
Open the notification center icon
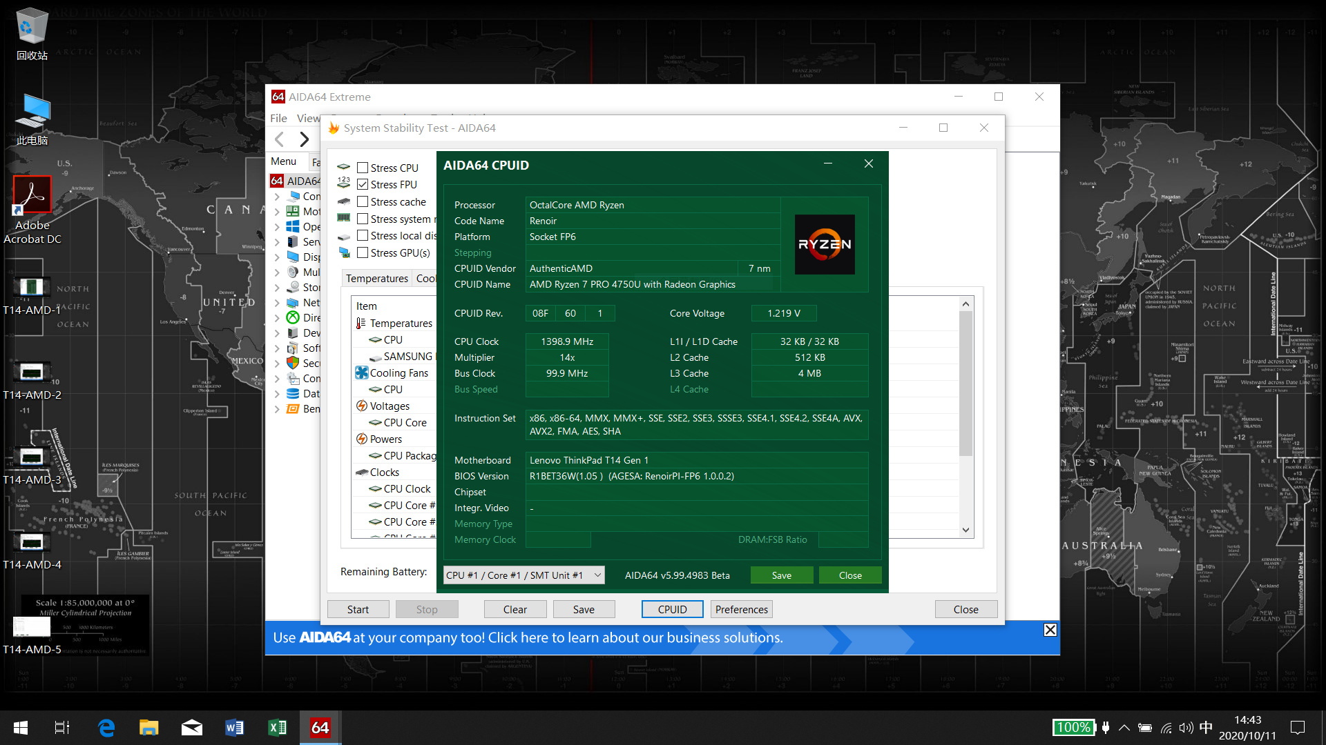(x=1298, y=728)
